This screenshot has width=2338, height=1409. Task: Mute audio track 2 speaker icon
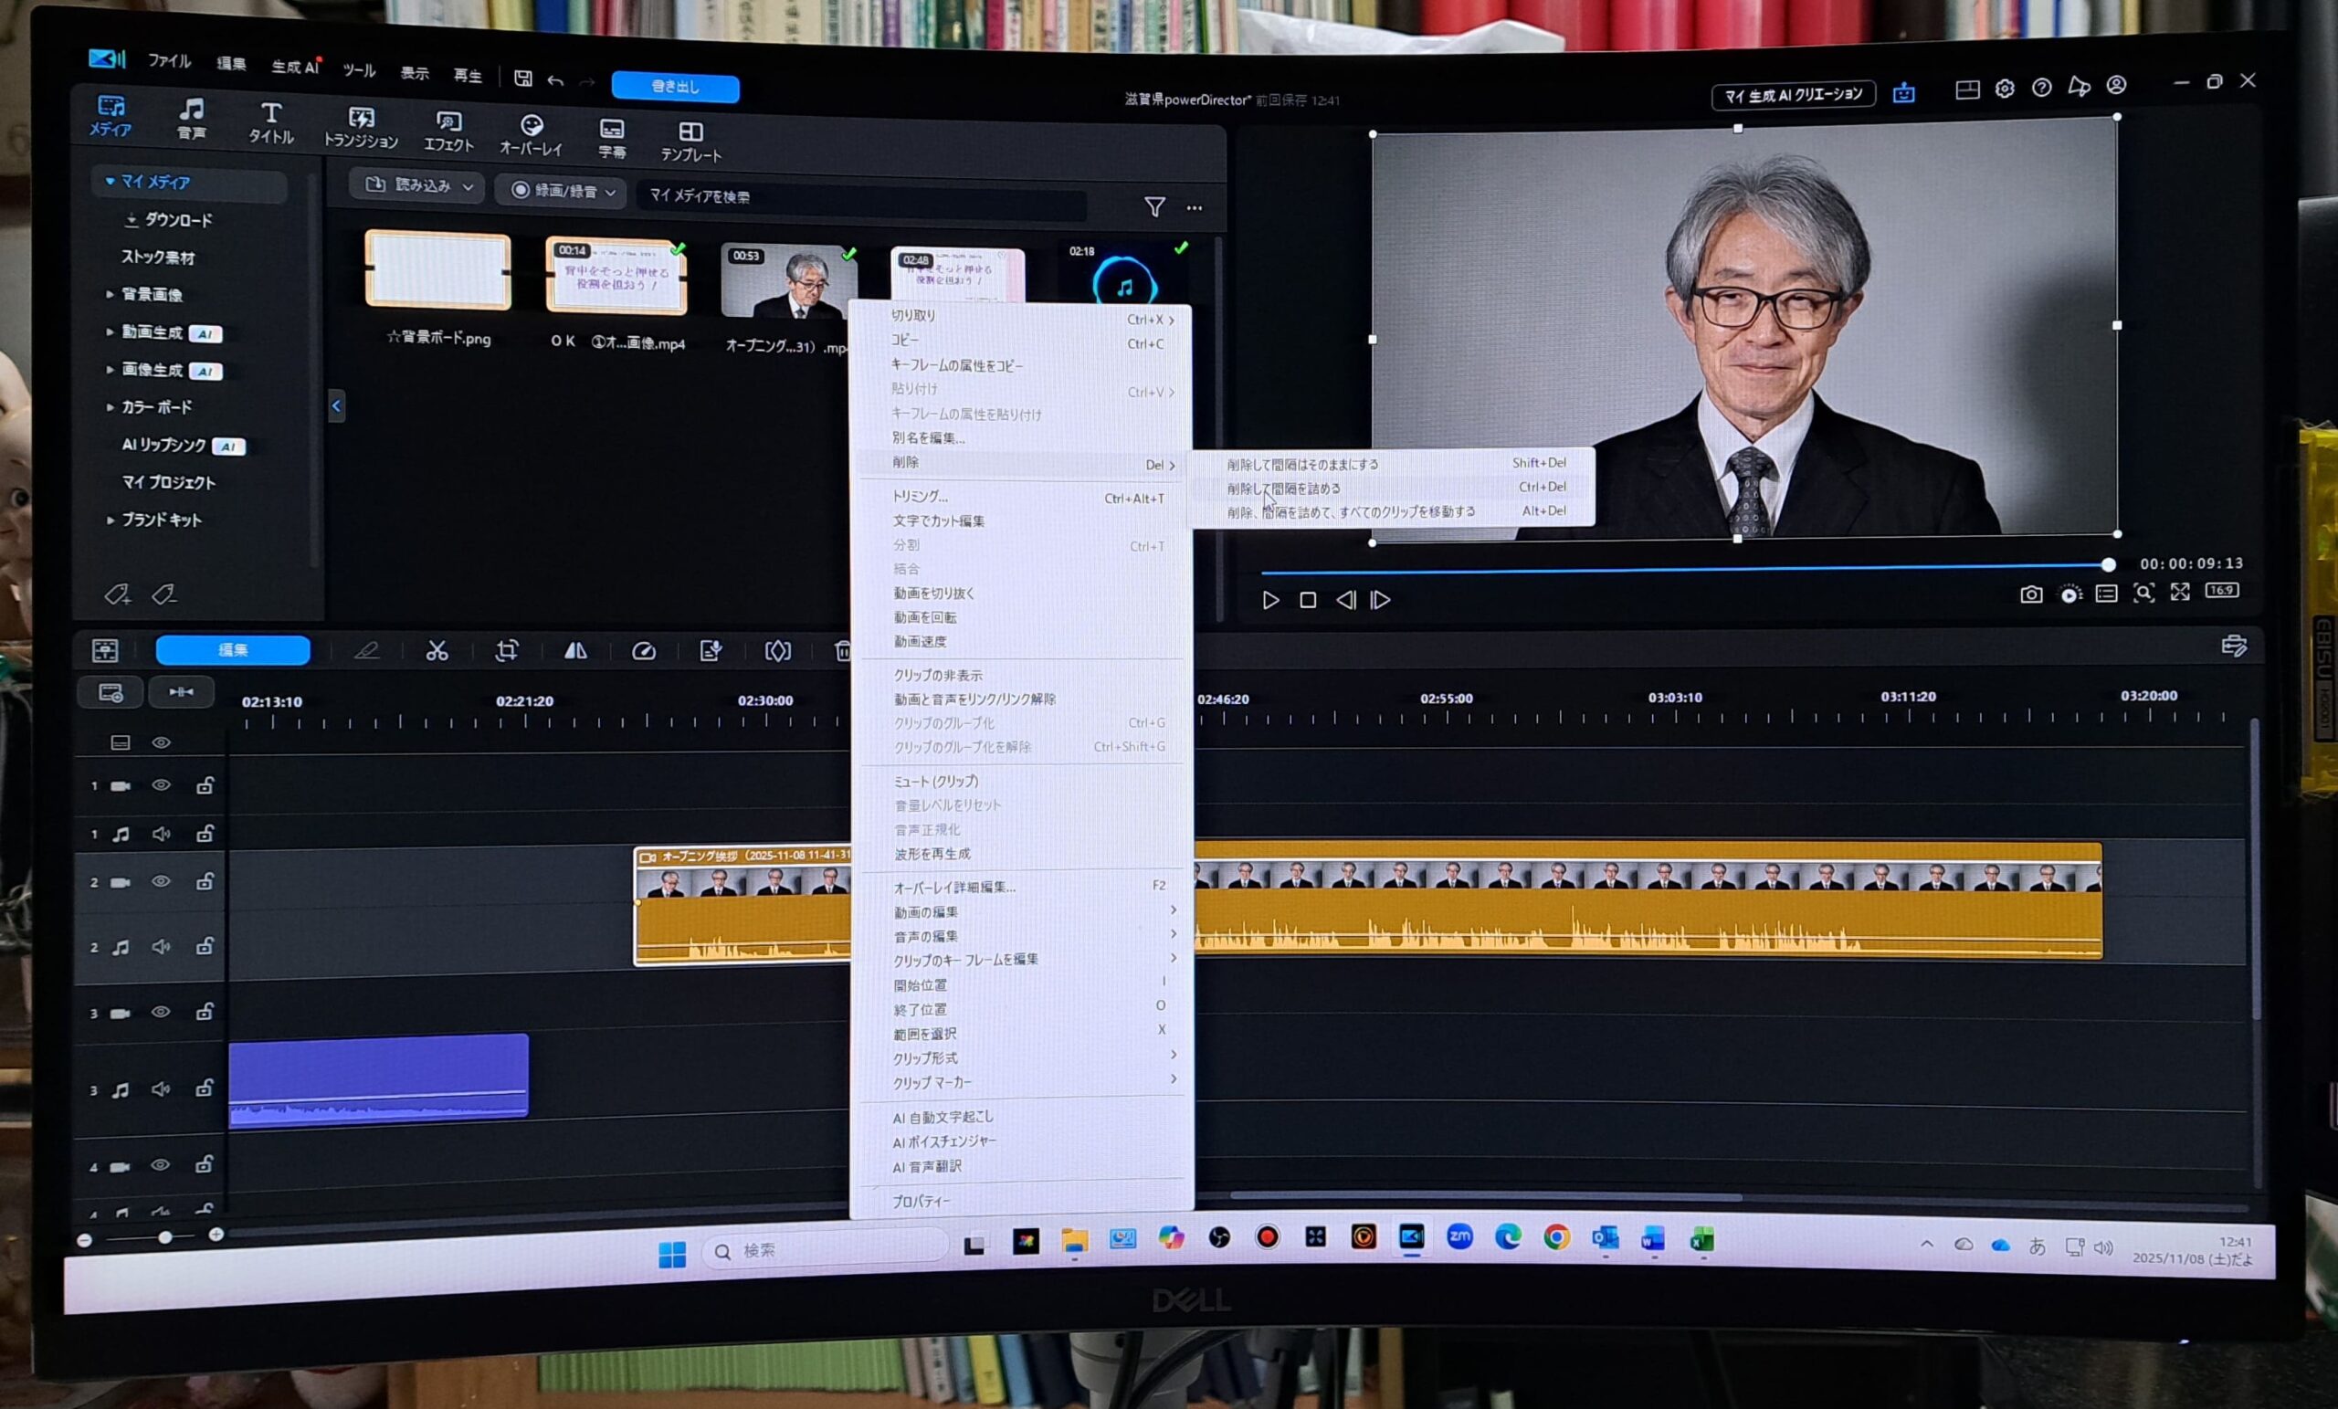(x=162, y=947)
